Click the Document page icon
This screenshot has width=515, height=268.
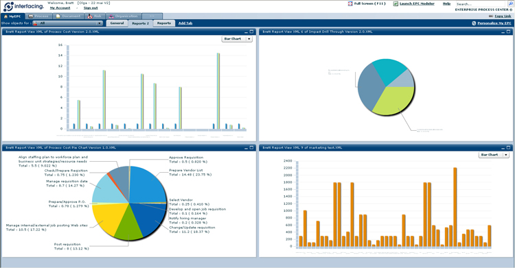coord(58,16)
